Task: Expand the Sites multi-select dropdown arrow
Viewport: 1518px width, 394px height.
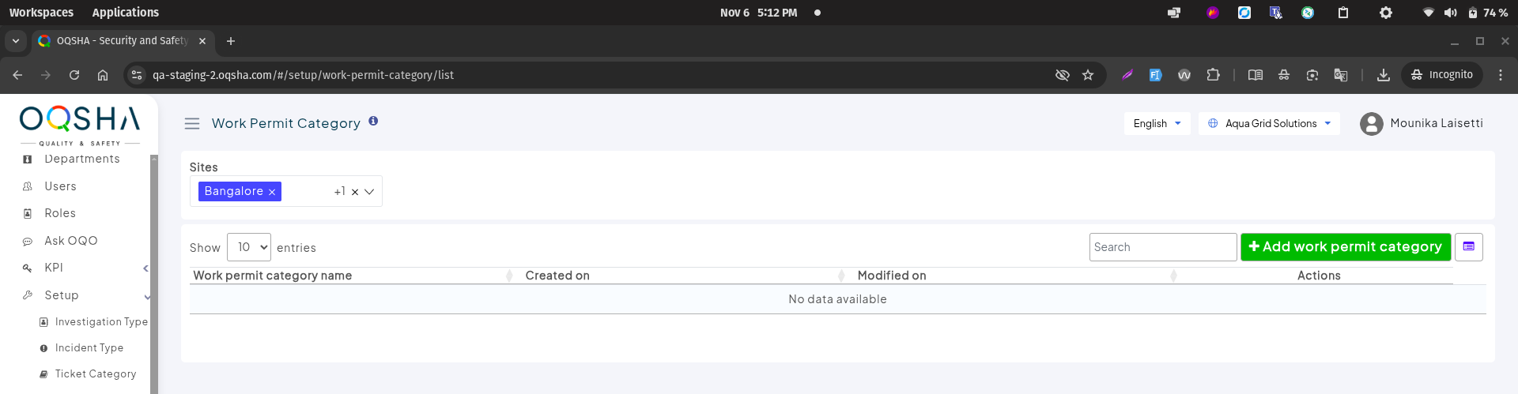Action: 369,192
